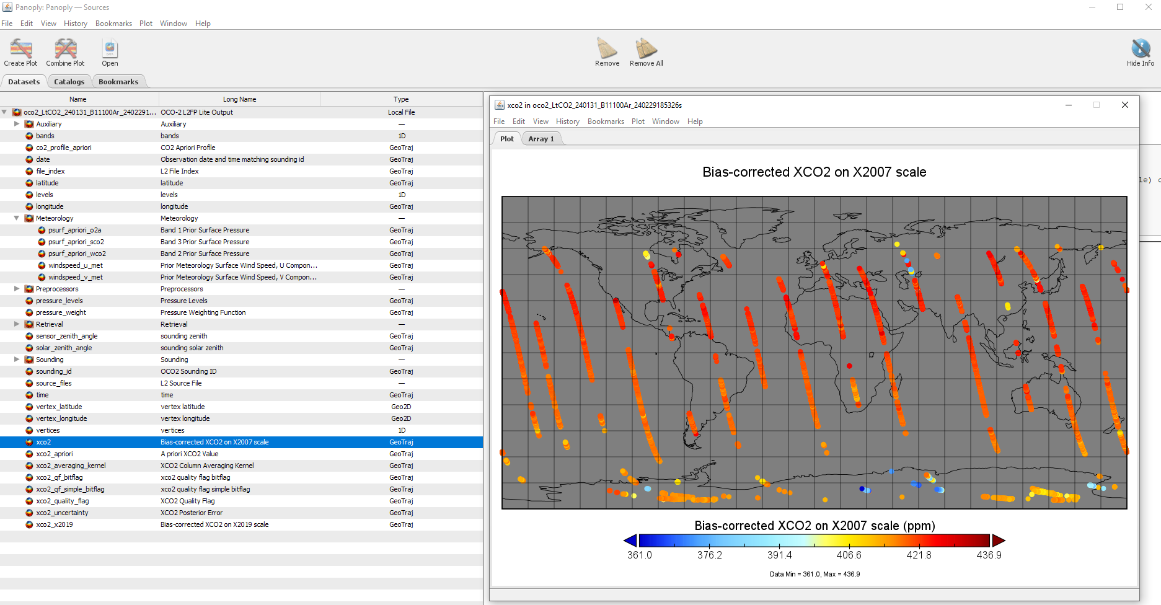Open the Plot menu in xco2 plot window

638,121
